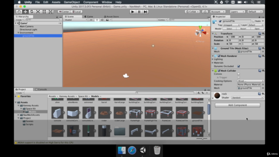This screenshot has height=157, width=279.
Task: Pause the game playback
Action: pos(139,12)
